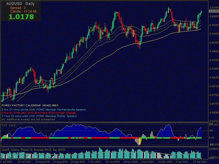Click the CCI 0.00 level label
The image size is (219, 164).
click(211, 138)
